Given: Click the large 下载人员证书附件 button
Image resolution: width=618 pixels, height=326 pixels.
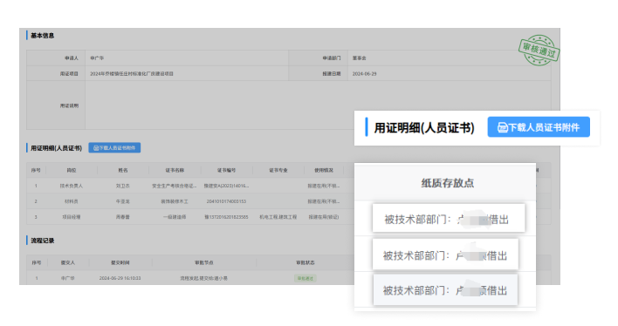Looking at the screenshot, I should pos(539,127).
